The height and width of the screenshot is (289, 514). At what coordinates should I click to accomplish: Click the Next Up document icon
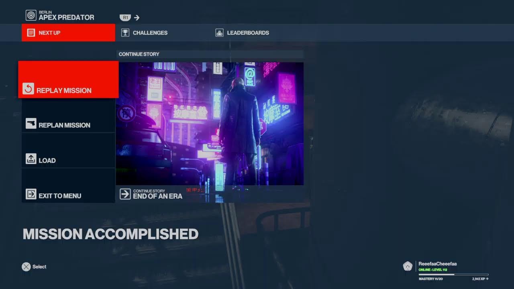click(x=31, y=33)
